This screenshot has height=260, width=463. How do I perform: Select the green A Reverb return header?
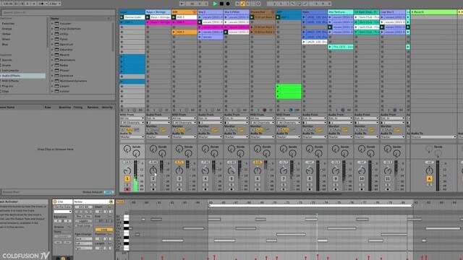pos(433,12)
